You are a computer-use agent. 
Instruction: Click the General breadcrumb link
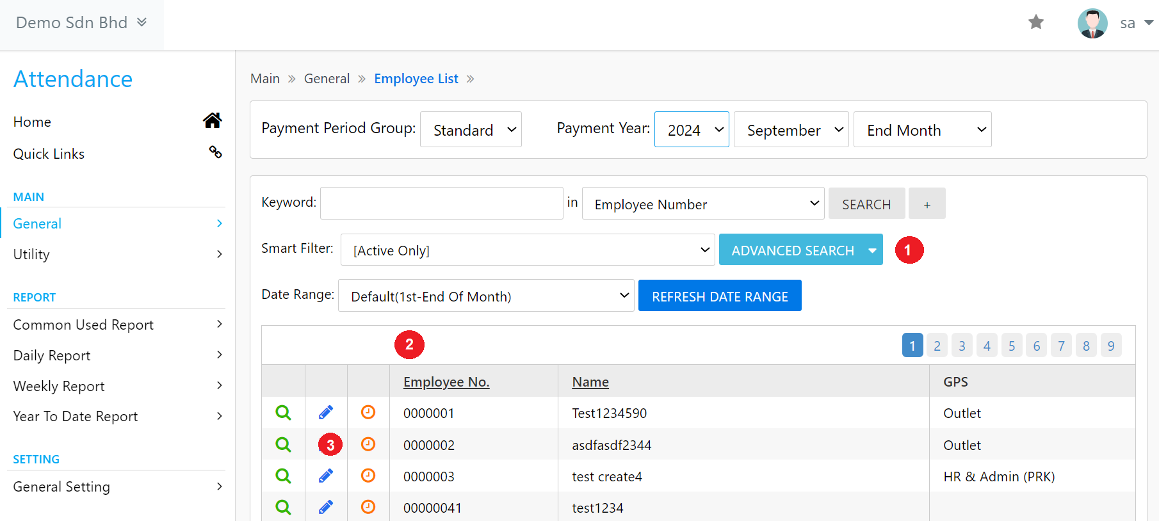327,78
